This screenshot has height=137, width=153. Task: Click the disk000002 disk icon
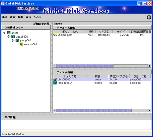pos(55,83)
